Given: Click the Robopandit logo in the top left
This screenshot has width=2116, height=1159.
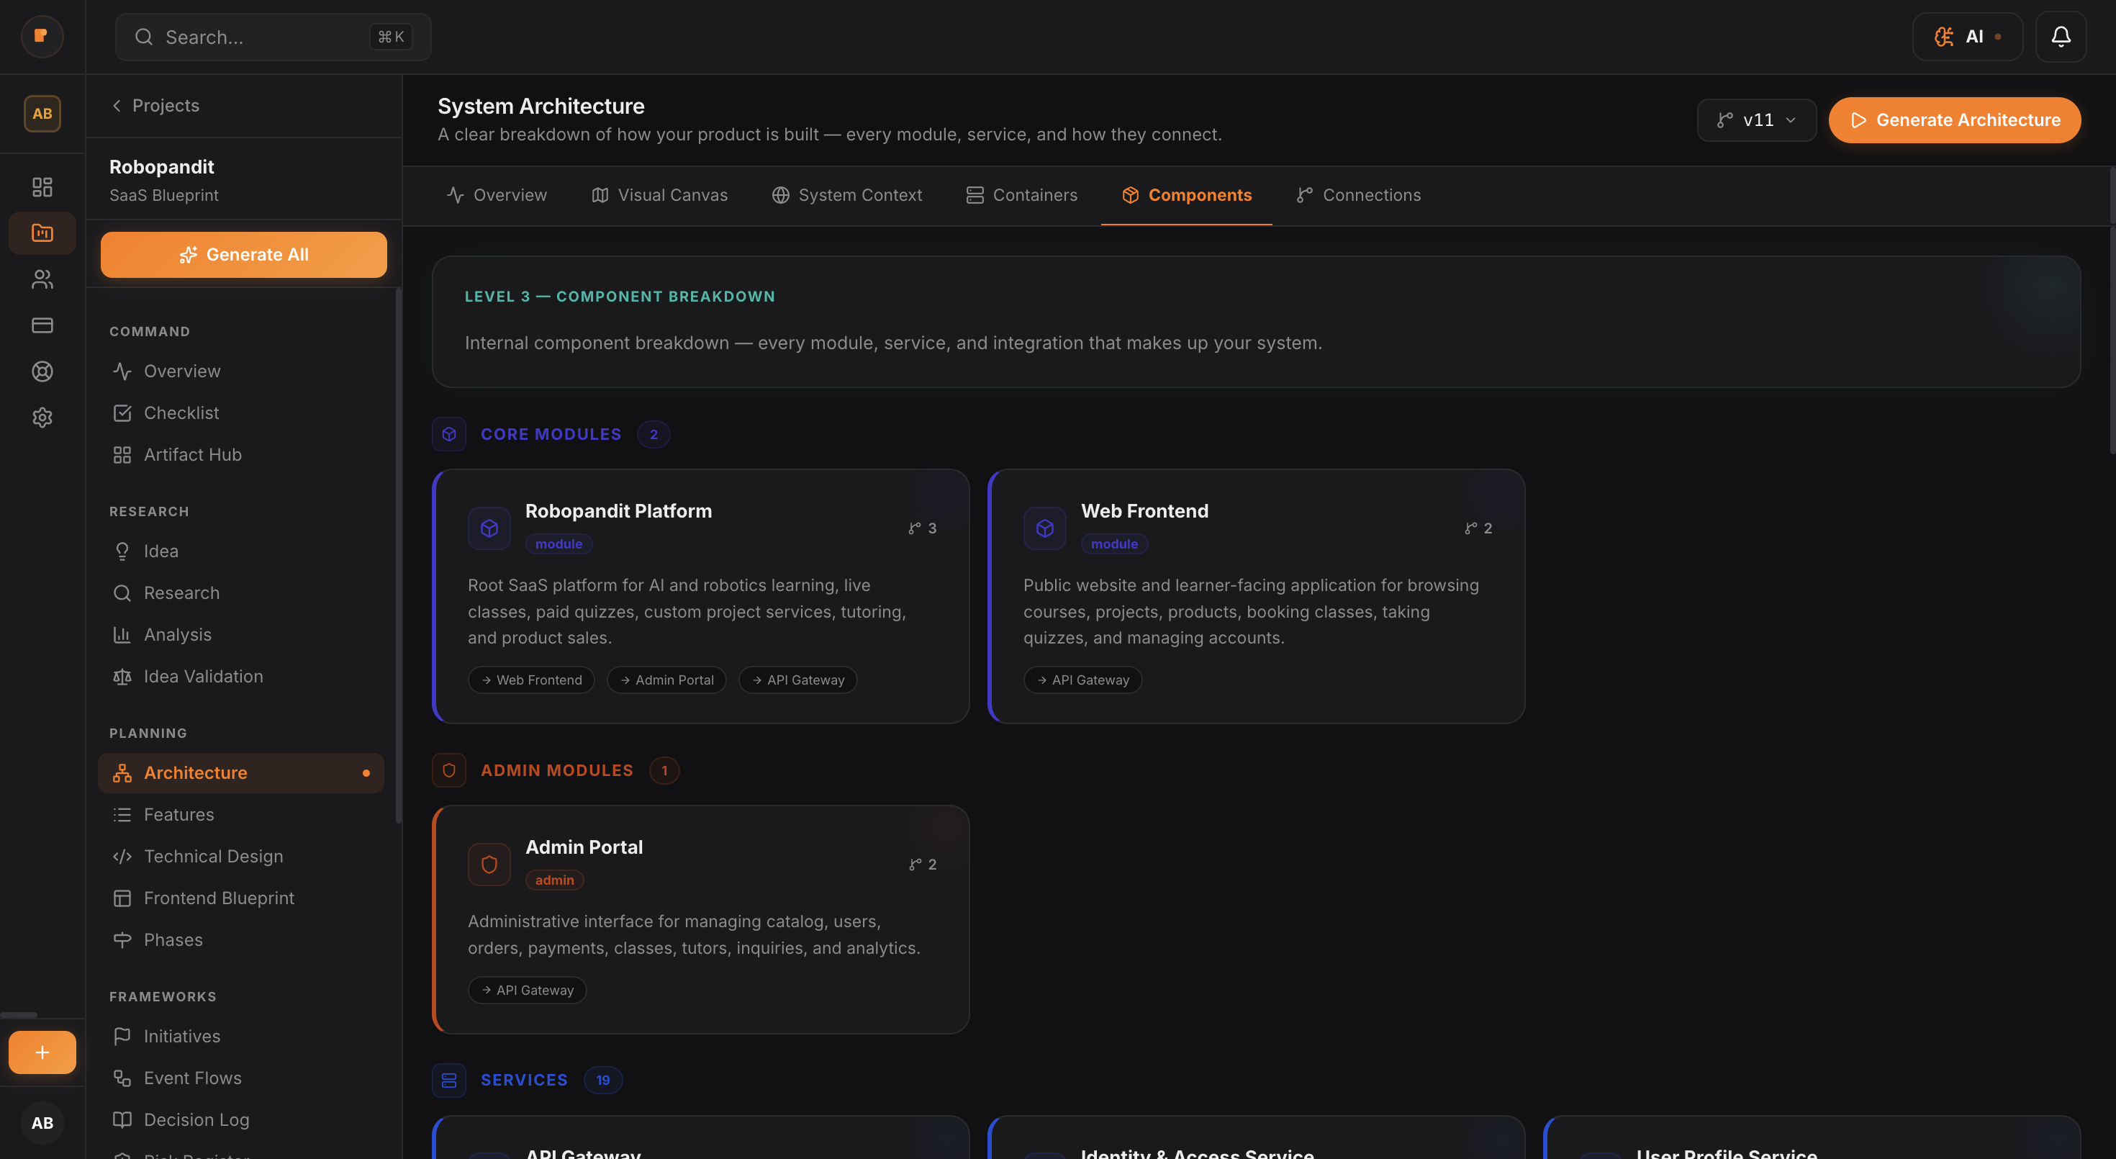Looking at the screenshot, I should pos(42,36).
